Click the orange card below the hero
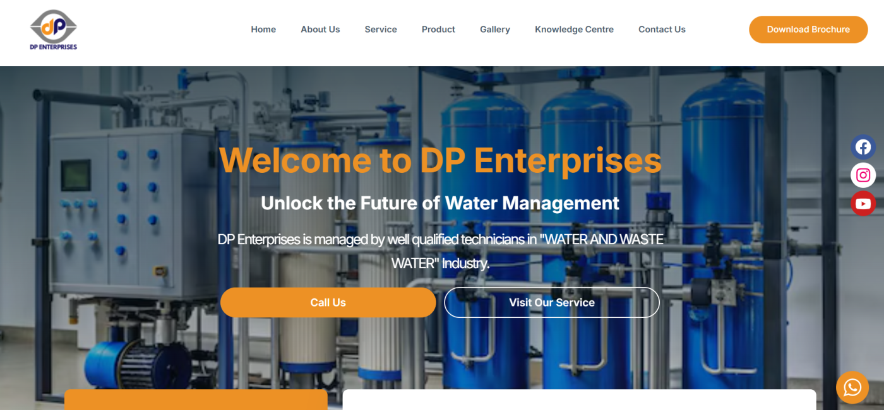 coord(196,400)
